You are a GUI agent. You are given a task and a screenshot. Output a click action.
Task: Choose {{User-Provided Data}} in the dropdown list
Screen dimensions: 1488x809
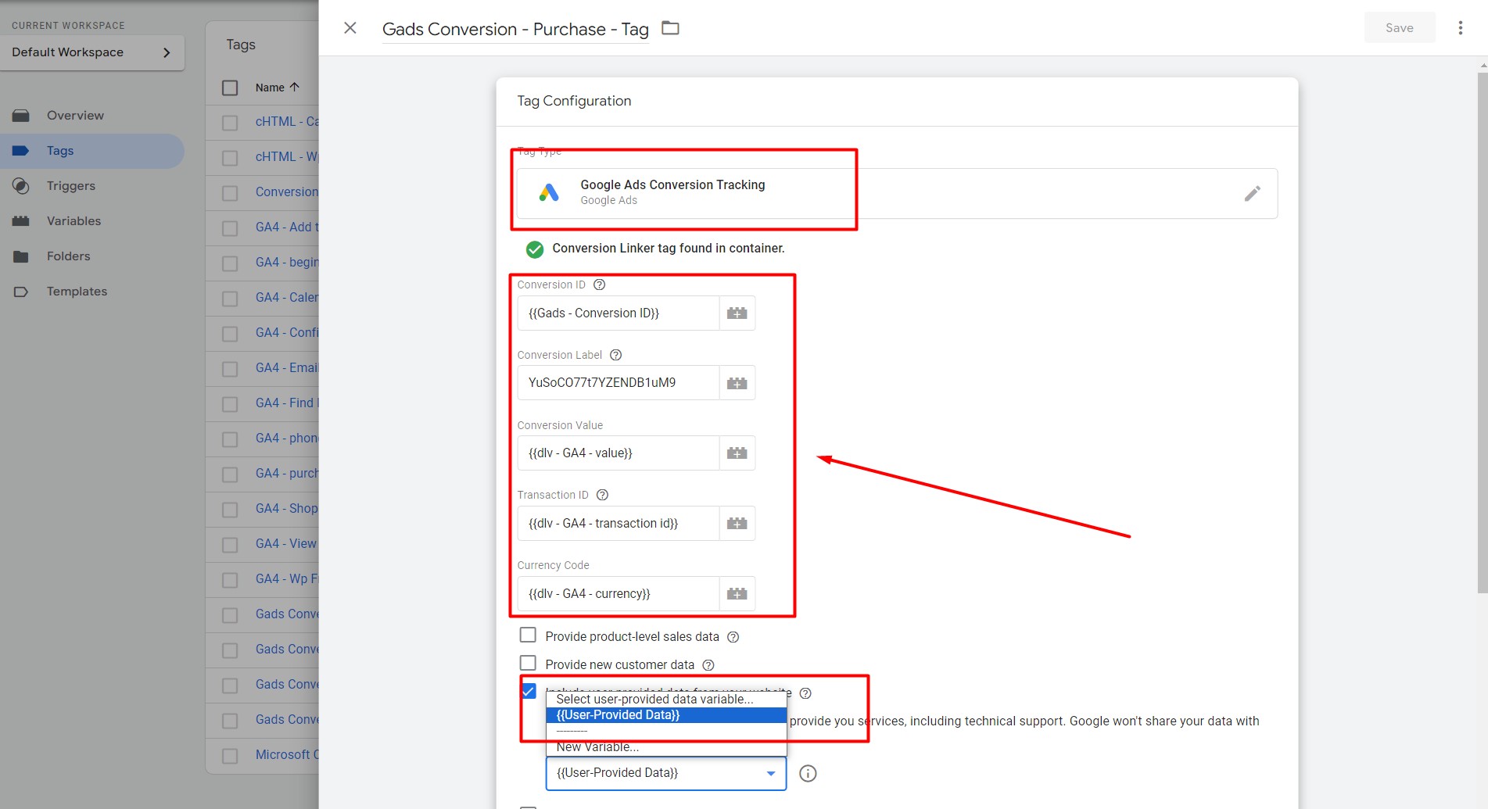pyautogui.click(x=666, y=715)
